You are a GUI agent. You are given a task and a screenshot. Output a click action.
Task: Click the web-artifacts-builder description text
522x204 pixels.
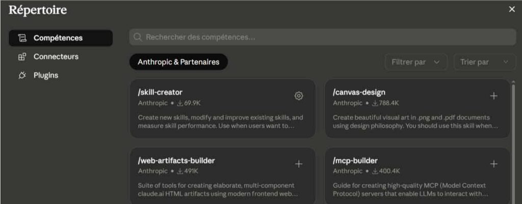(x=218, y=190)
